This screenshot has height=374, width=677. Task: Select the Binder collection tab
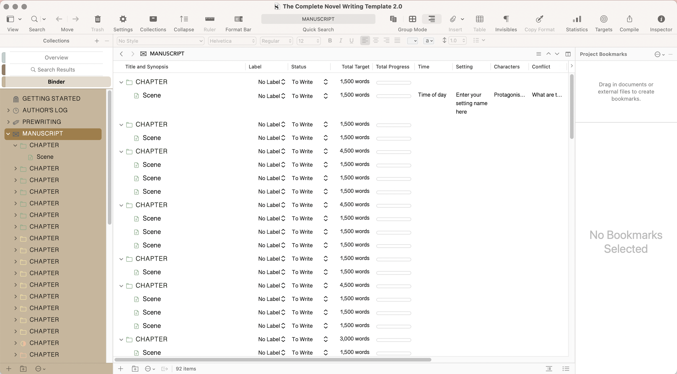point(56,82)
